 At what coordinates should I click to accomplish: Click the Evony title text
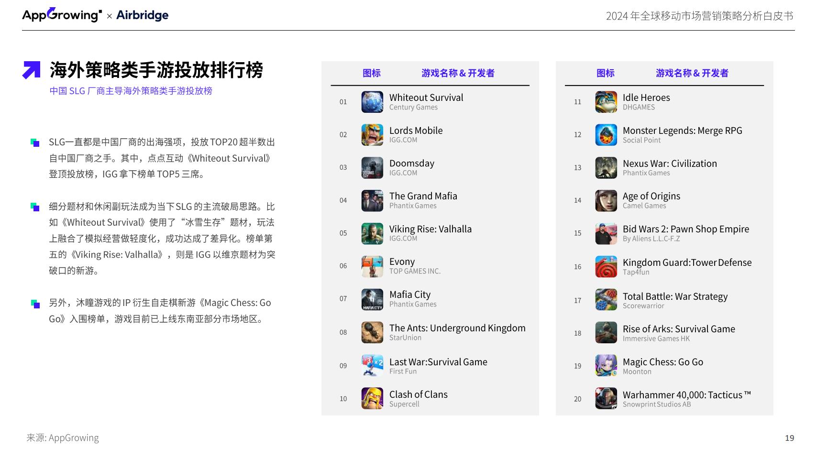tap(402, 262)
